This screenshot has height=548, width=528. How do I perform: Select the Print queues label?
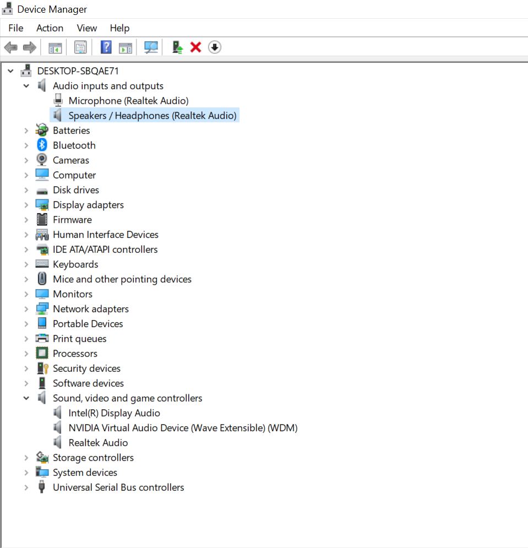click(80, 339)
